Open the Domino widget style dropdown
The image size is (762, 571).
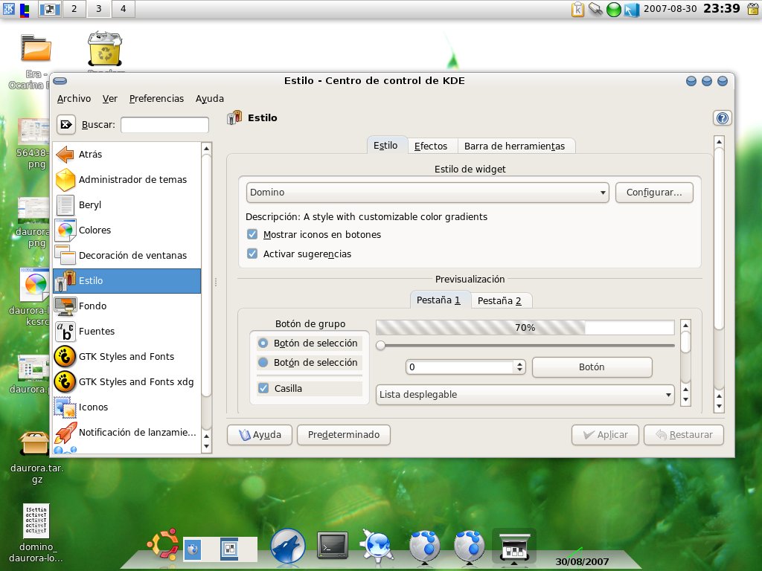427,193
